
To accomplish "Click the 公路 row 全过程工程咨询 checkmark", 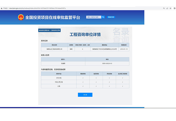I will coord(122,86).
